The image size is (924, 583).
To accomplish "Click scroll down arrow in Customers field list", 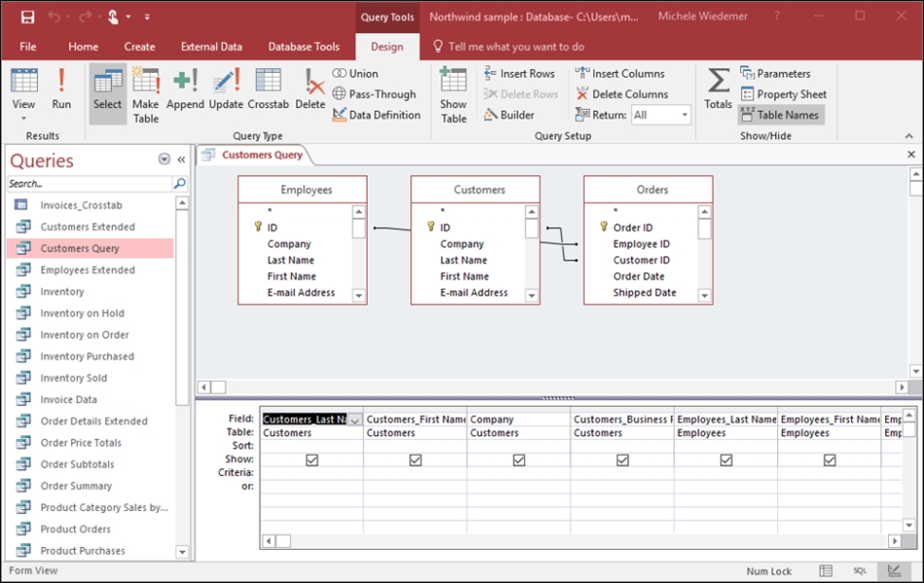I will [x=531, y=295].
